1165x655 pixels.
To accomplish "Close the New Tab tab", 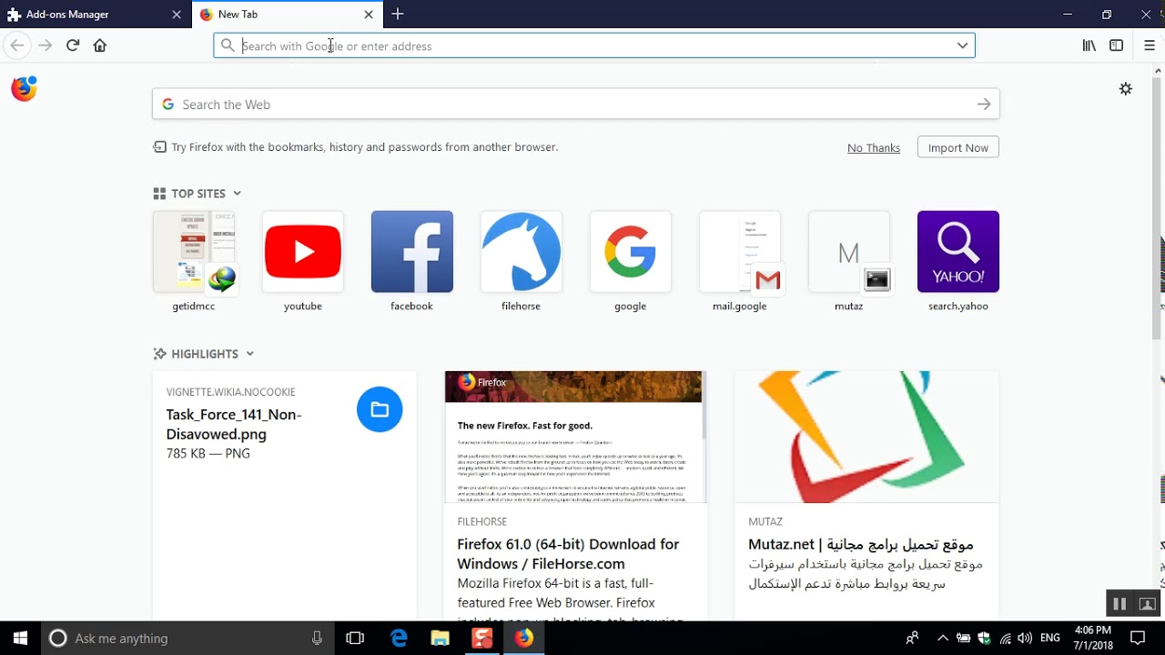I will (369, 15).
